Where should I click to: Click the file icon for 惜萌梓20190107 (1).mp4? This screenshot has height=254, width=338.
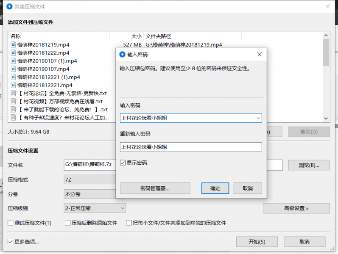[x=13, y=61]
